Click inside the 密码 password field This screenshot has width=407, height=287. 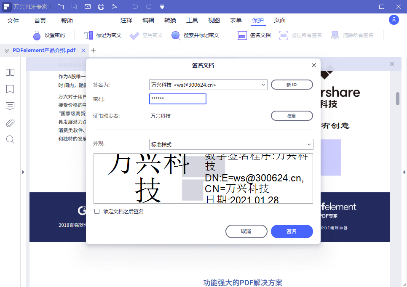click(x=177, y=99)
